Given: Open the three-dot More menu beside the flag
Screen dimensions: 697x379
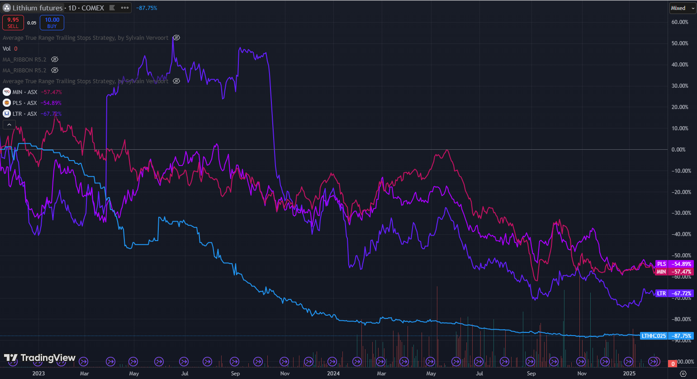Looking at the screenshot, I should click(x=125, y=8).
